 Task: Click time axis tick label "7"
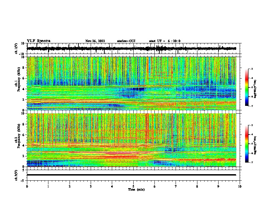click(x=176, y=186)
